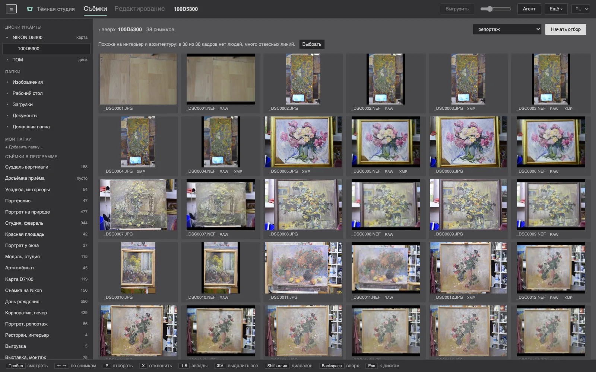Viewport: 596px width, 372px height.
Task: Select the 100D5300 folder in the sidebar
Action: coord(46,49)
